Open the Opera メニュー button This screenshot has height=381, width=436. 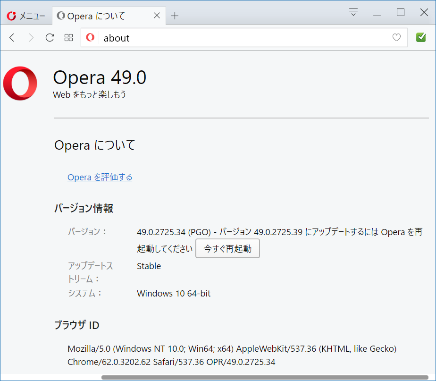(x=25, y=16)
